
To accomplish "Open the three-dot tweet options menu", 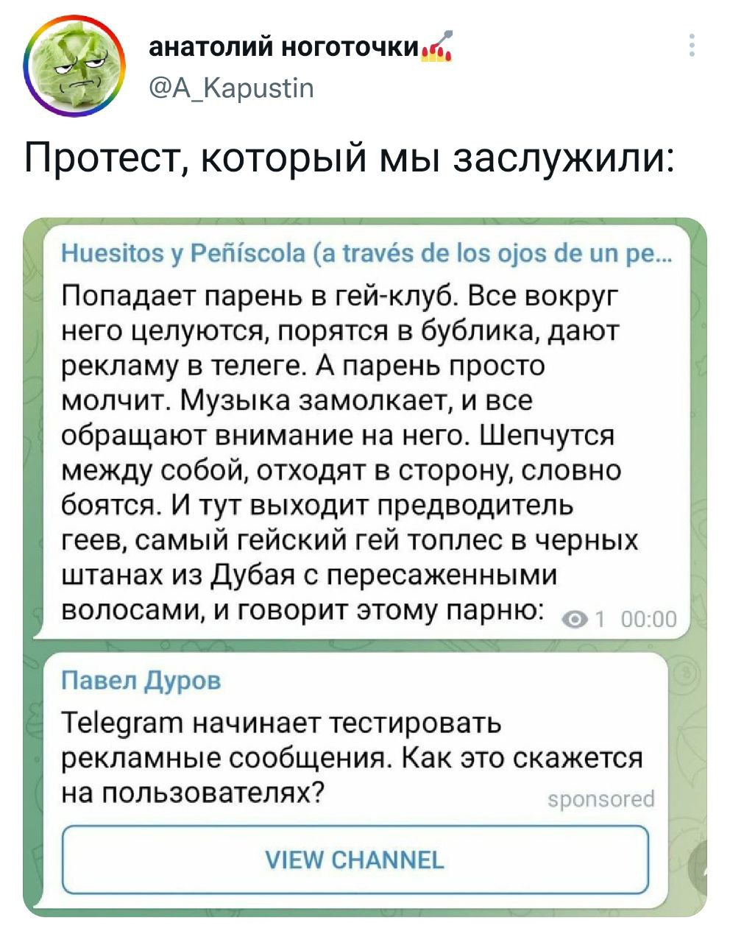I will point(691,46).
